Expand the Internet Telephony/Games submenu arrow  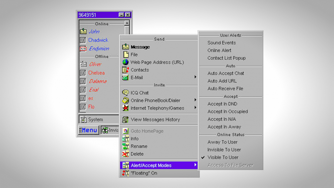point(195,108)
